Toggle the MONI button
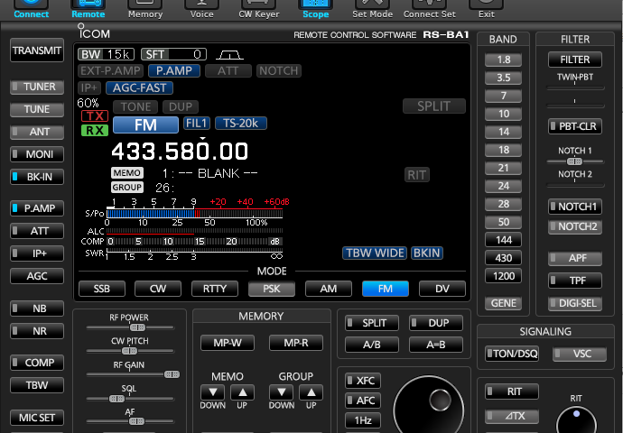 [37, 154]
